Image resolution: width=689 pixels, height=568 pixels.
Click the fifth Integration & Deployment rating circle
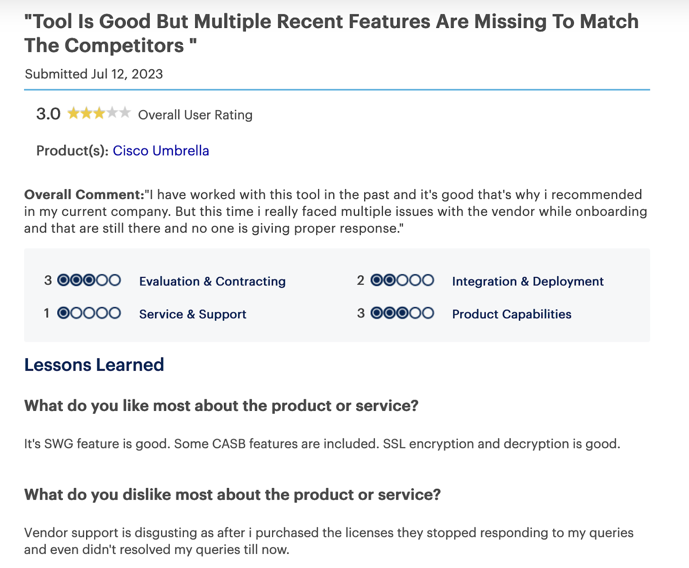point(428,280)
